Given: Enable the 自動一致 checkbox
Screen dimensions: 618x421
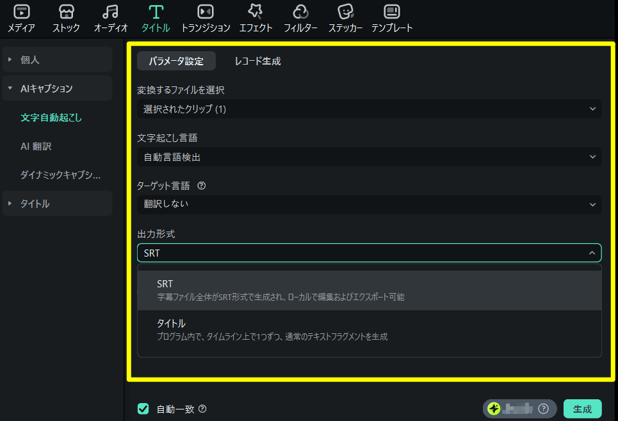Looking at the screenshot, I should click(x=143, y=408).
